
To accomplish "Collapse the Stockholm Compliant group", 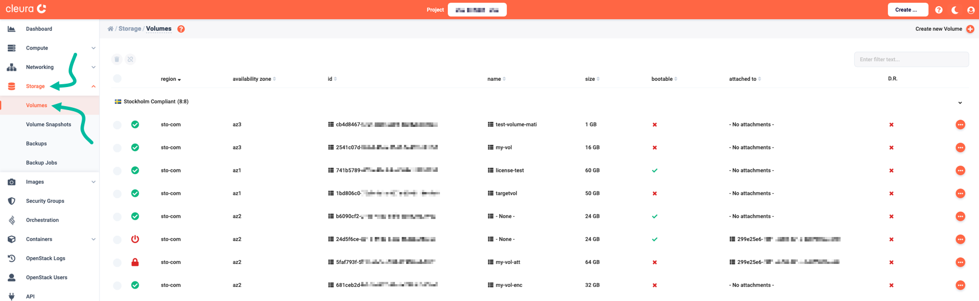I will point(960,103).
